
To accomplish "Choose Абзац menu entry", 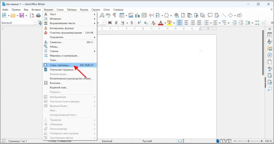I will (70, 47).
